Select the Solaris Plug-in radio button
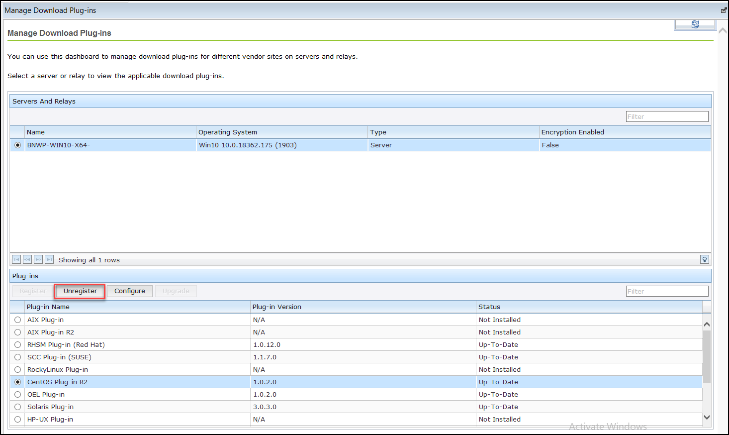729x435 pixels. (17, 407)
